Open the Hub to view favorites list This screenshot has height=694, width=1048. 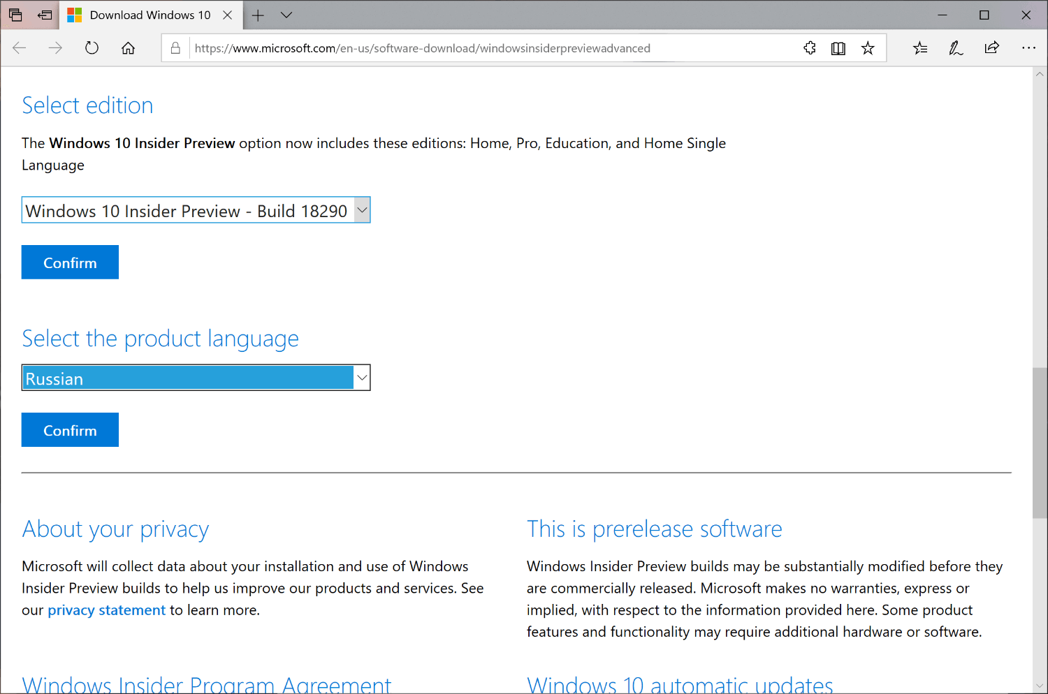pyautogui.click(x=920, y=47)
